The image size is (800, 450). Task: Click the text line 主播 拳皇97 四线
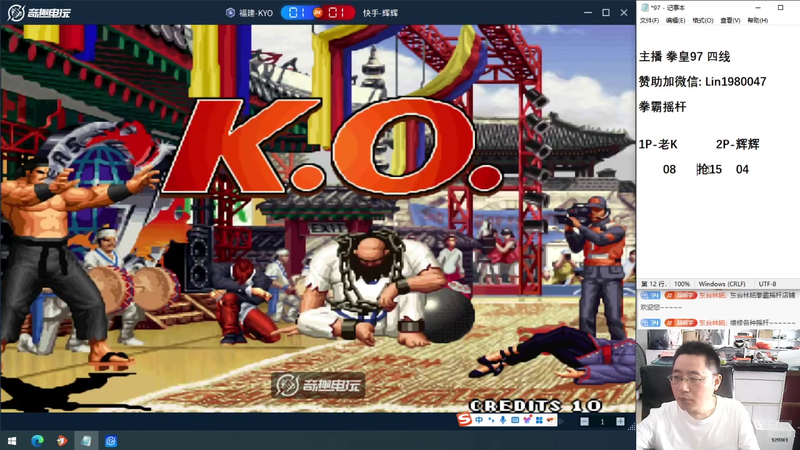point(684,57)
